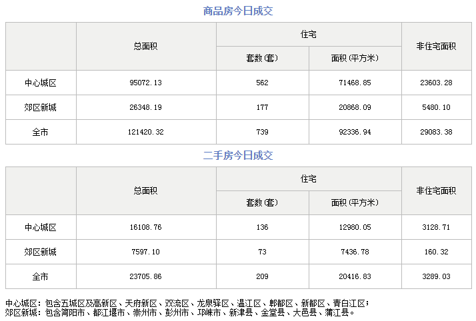Click the 160.32 cell
Viewport: 476px width, 321px height.
pos(436,252)
